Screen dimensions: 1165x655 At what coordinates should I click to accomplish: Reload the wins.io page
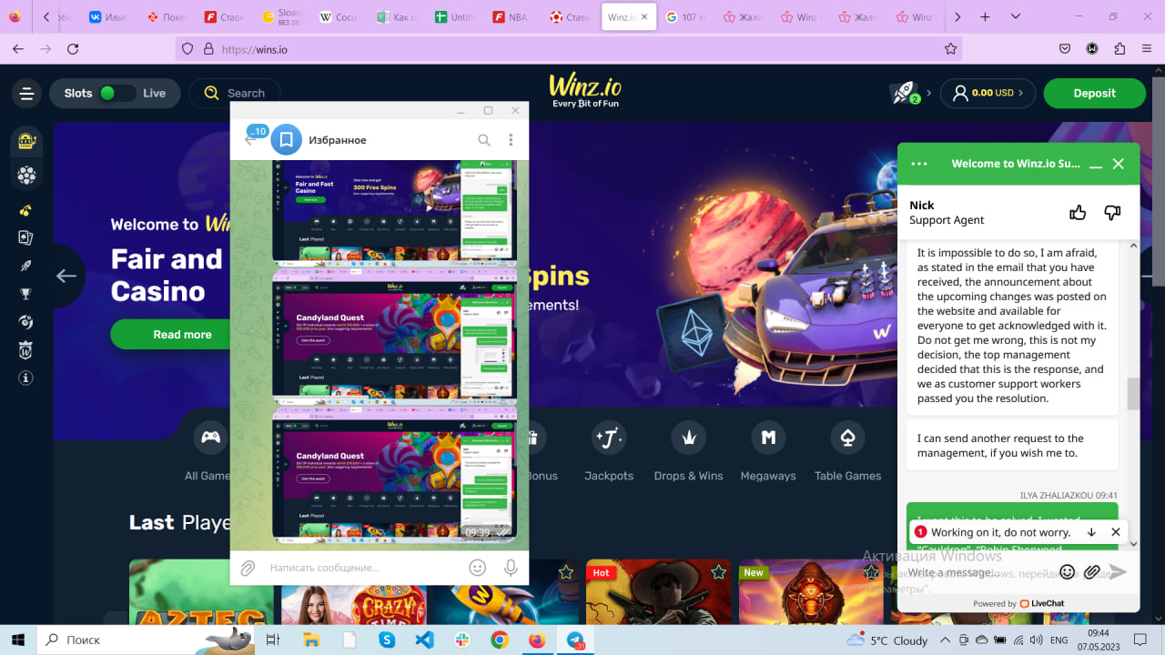(73, 49)
